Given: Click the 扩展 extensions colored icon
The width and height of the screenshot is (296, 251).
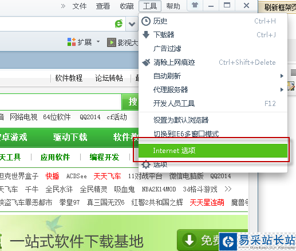Looking at the screenshot, I should pos(72,42).
